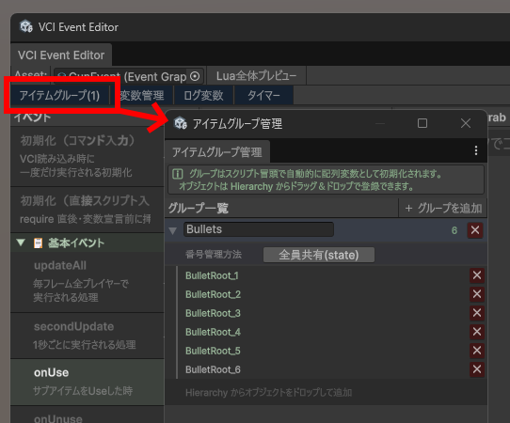The height and width of the screenshot is (423, 510).
Task: Click BulletRoot_4 object entry
Action: tap(213, 333)
